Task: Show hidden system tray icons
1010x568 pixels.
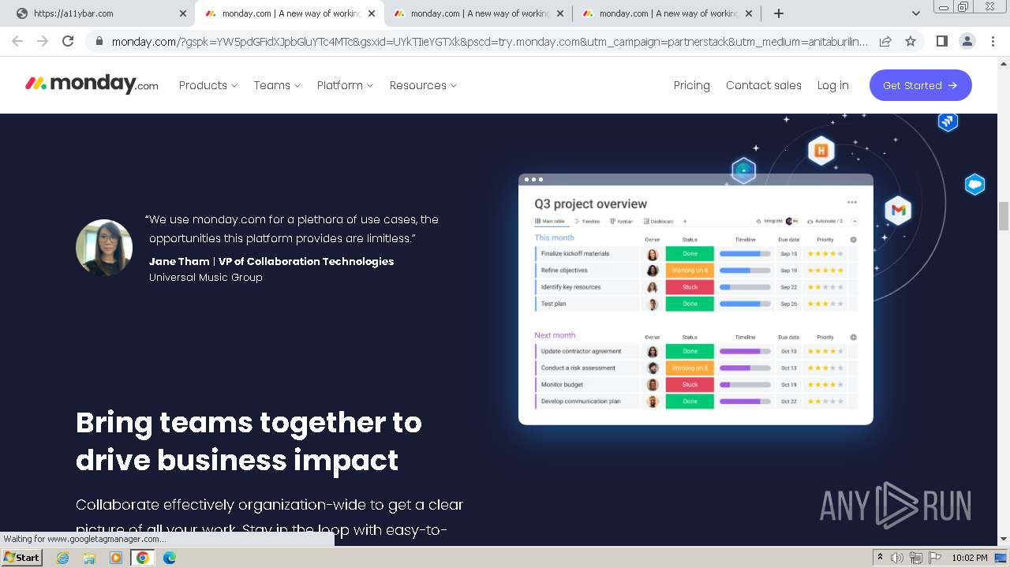Action: (x=880, y=557)
